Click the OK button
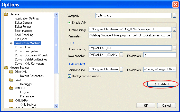Screen dimensions: 180x112 [146, 105]
